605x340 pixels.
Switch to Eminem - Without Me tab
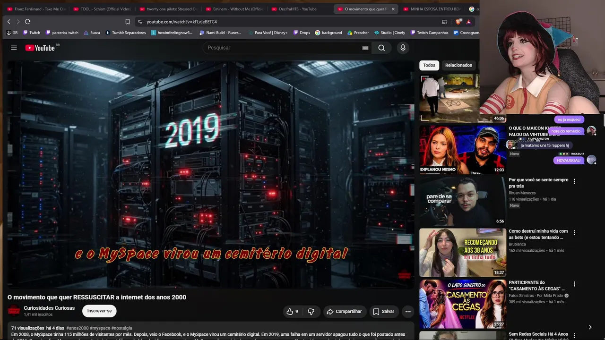pos(234,9)
